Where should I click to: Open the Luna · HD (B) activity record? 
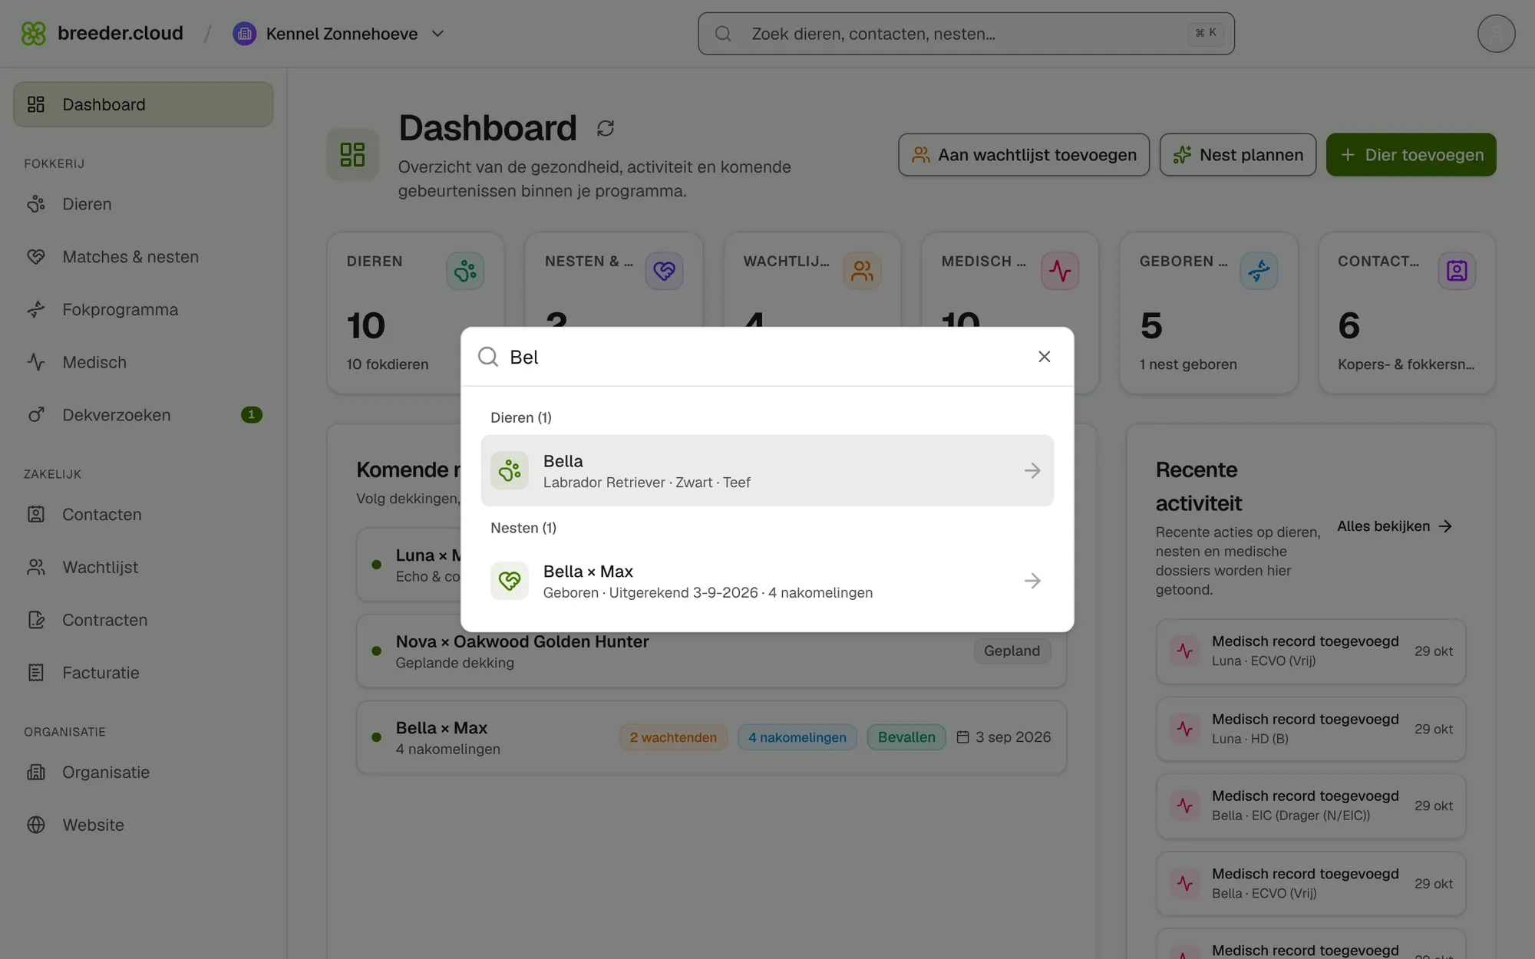coord(1311,729)
